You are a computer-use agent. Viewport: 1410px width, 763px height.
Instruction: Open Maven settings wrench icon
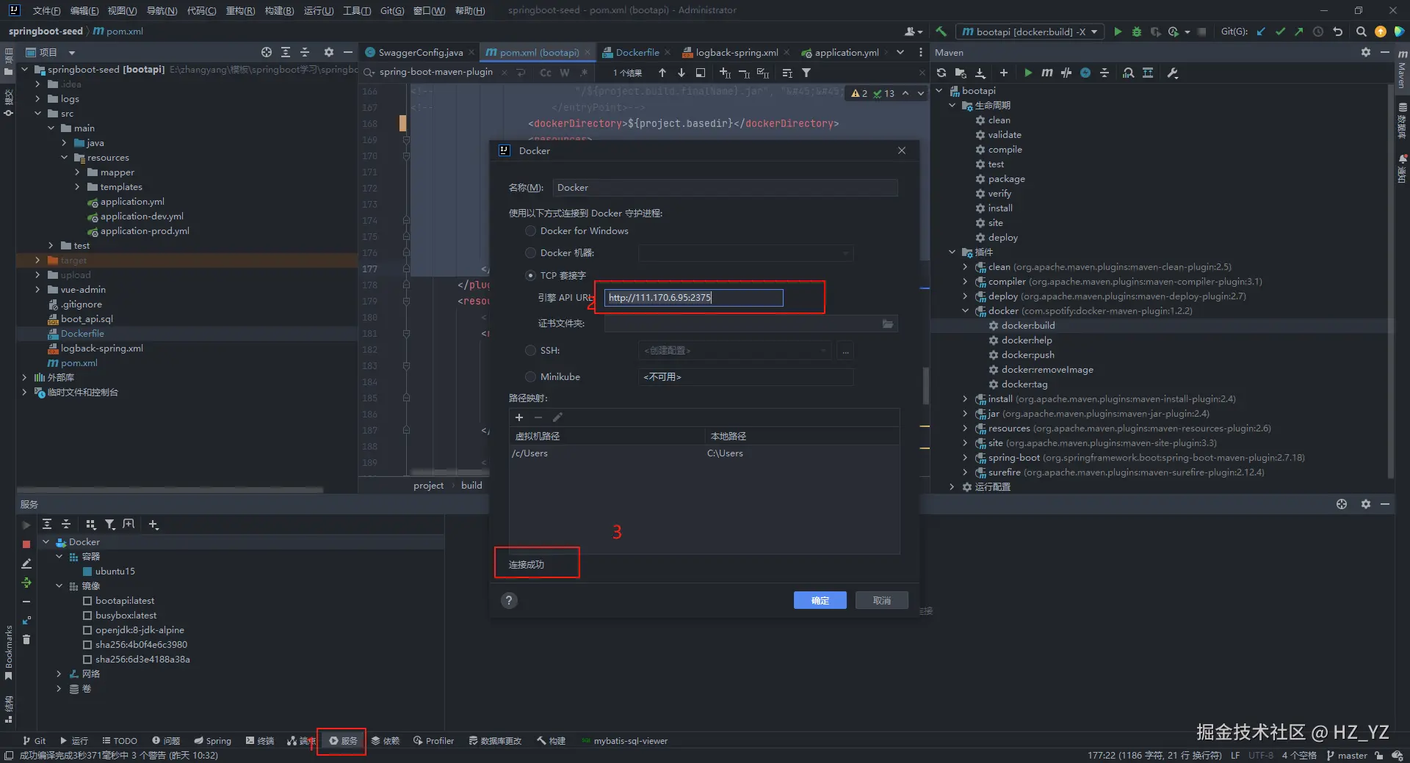pyautogui.click(x=1172, y=73)
